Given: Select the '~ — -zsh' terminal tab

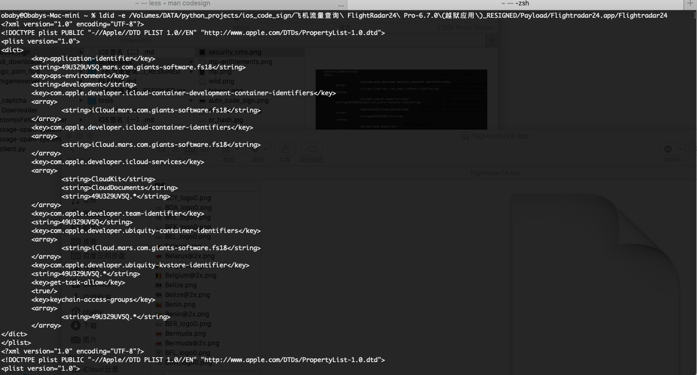Looking at the screenshot, I should coord(515,3).
